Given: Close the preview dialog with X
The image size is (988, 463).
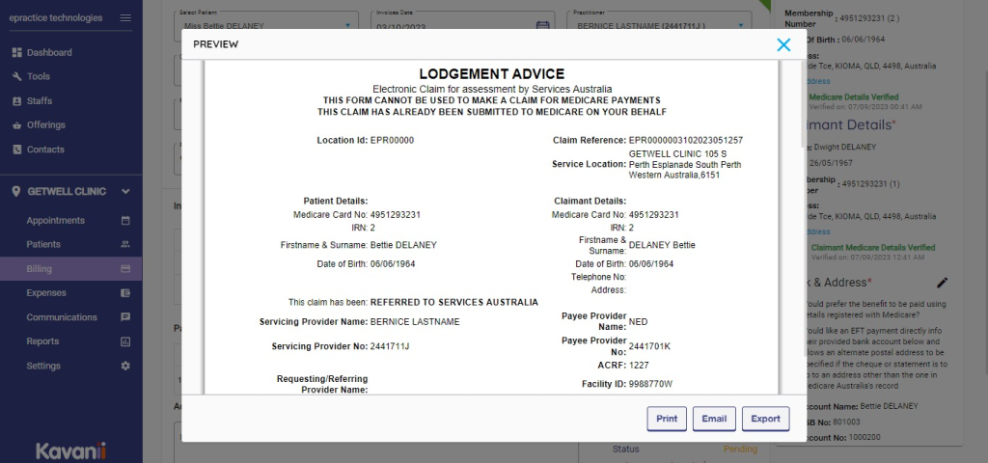Looking at the screenshot, I should click(x=783, y=44).
